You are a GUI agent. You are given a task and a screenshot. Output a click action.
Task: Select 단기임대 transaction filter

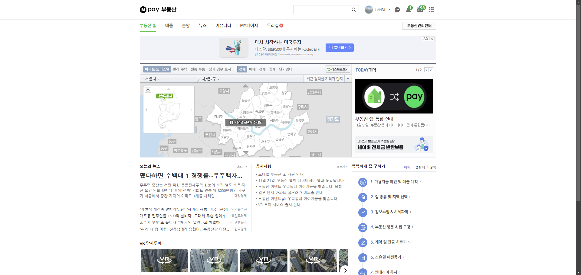coord(286,69)
